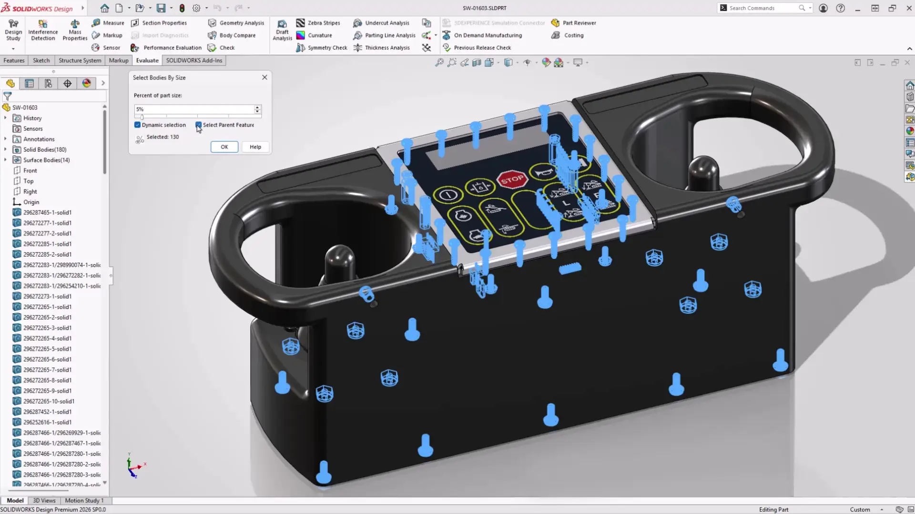
Task: Click the Help button in the dialog
Action: click(255, 147)
